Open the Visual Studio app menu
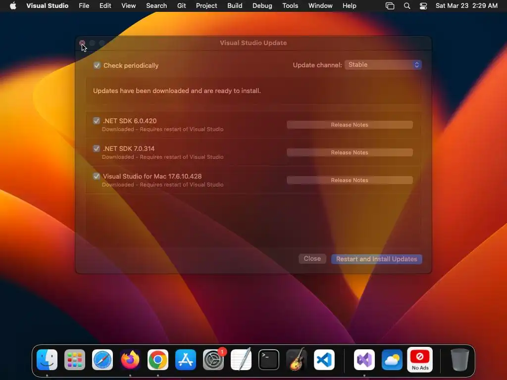The width and height of the screenshot is (507, 380). pos(47,6)
